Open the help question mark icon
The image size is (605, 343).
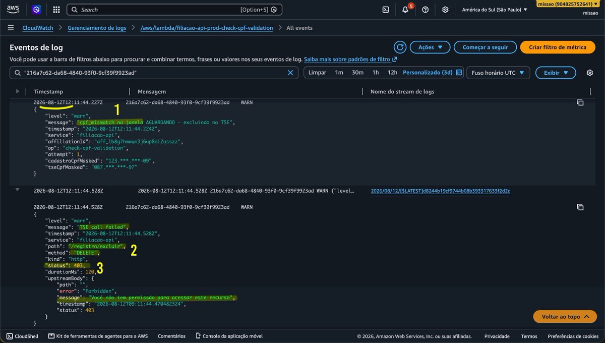pyautogui.click(x=426, y=10)
